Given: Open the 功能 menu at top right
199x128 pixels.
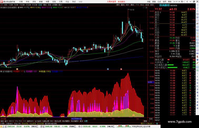Looking at the screenshot, I should [x=149, y=2].
